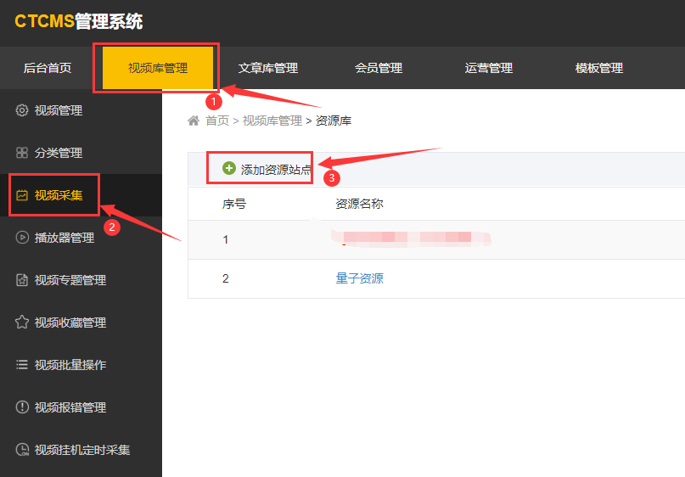Click the icon beside 视频专题管理

pyautogui.click(x=22, y=280)
